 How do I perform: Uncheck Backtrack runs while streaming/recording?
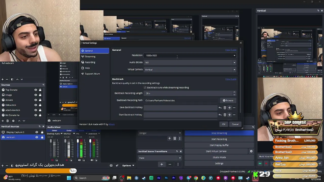coord(145,88)
